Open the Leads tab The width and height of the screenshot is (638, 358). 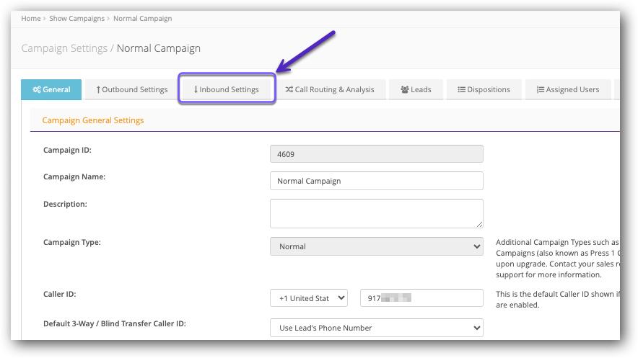click(x=416, y=89)
